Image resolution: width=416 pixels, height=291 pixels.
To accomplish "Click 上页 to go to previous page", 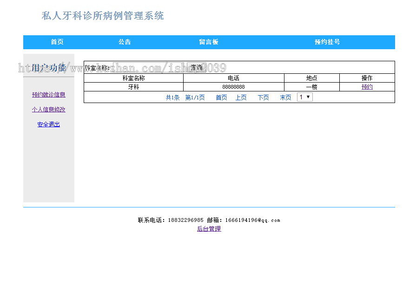I will point(241,97).
